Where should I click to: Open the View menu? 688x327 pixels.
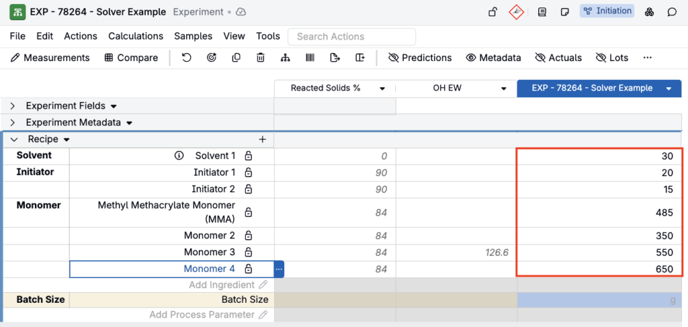click(x=234, y=36)
